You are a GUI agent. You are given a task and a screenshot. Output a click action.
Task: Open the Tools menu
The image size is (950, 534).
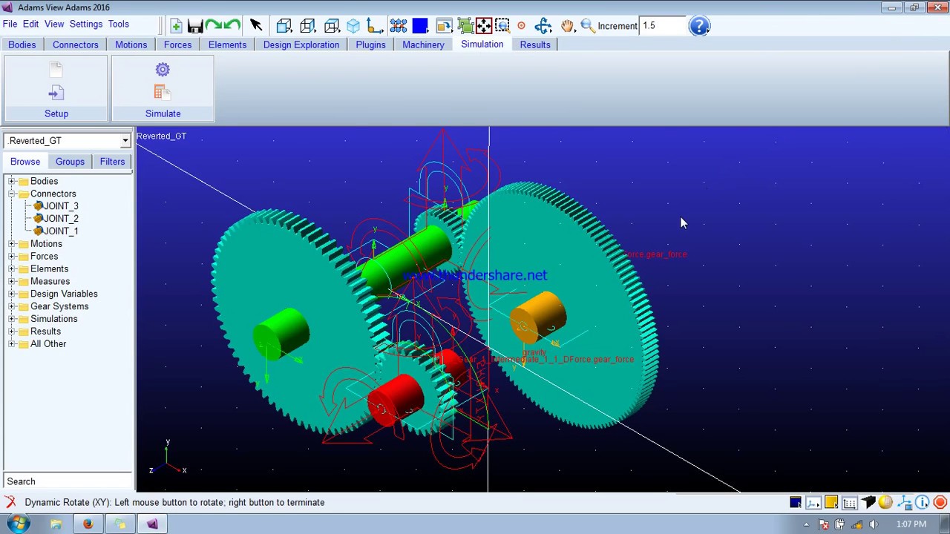coord(119,24)
